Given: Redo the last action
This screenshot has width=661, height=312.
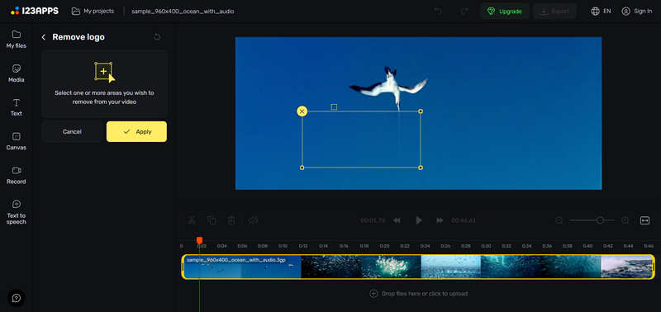Looking at the screenshot, I should point(464,12).
